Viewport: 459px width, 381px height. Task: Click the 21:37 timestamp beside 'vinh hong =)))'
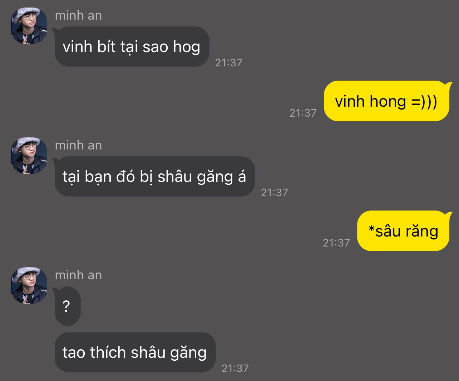coord(303,113)
